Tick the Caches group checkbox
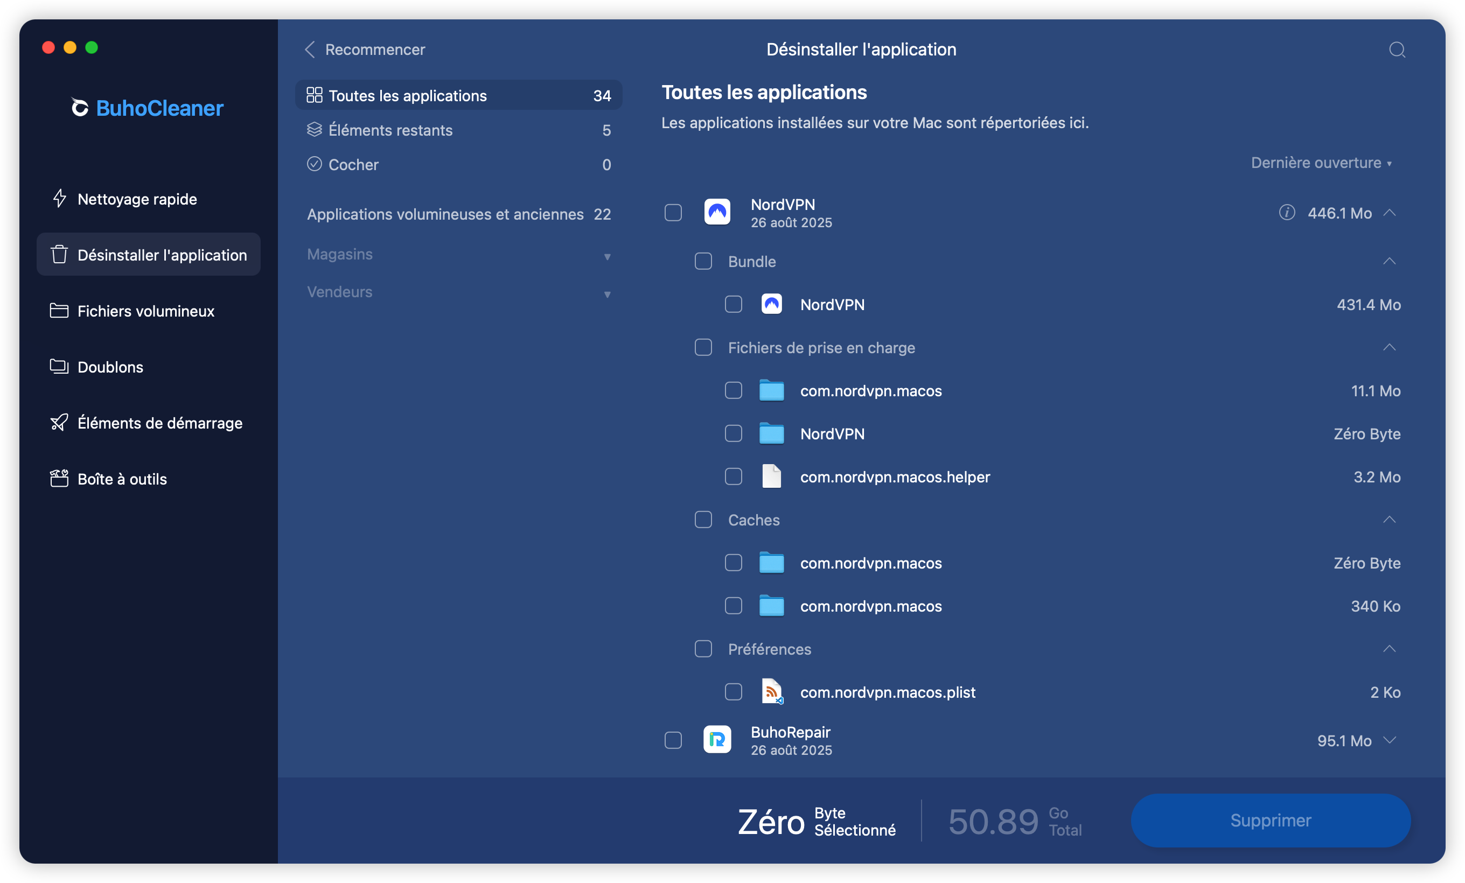This screenshot has height=883, width=1465. pyautogui.click(x=703, y=520)
